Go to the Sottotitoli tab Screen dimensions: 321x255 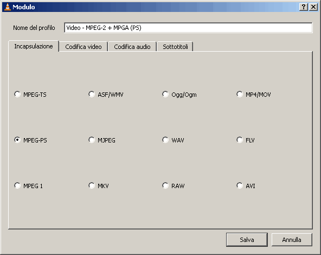pyautogui.click(x=175, y=47)
